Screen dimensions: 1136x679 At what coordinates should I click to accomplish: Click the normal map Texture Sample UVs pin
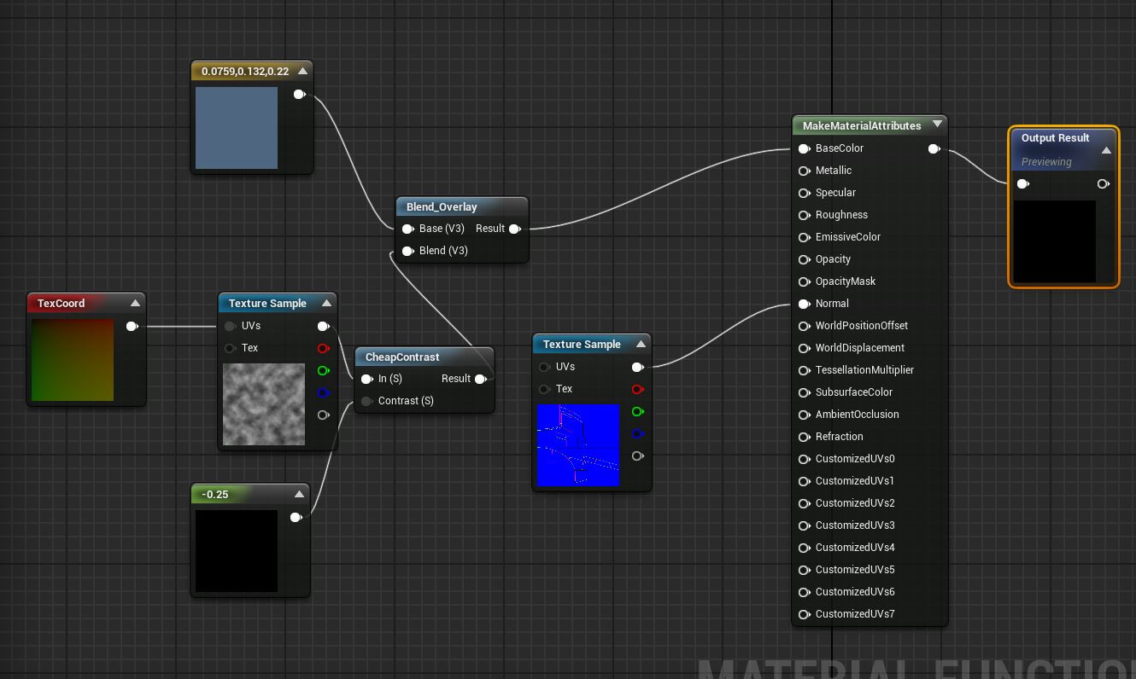click(545, 367)
